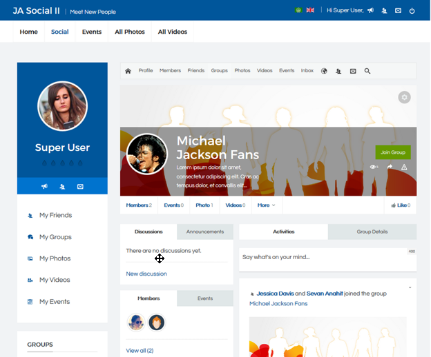Click the envelope icon under Super User profile
This screenshot has width=431, height=357.
coord(80,187)
